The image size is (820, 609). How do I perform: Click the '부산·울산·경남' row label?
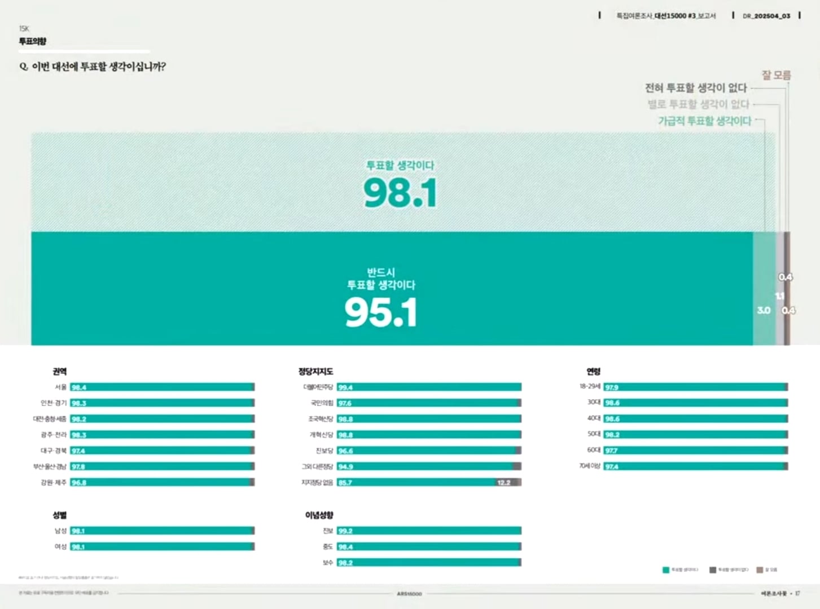[x=50, y=466]
